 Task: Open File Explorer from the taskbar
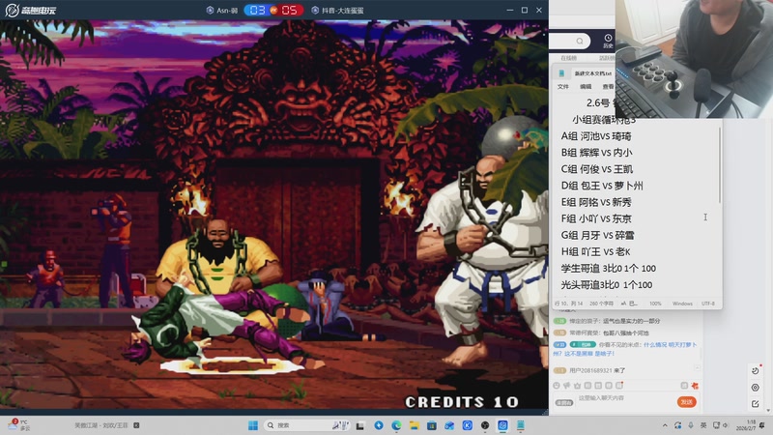[x=415, y=425]
